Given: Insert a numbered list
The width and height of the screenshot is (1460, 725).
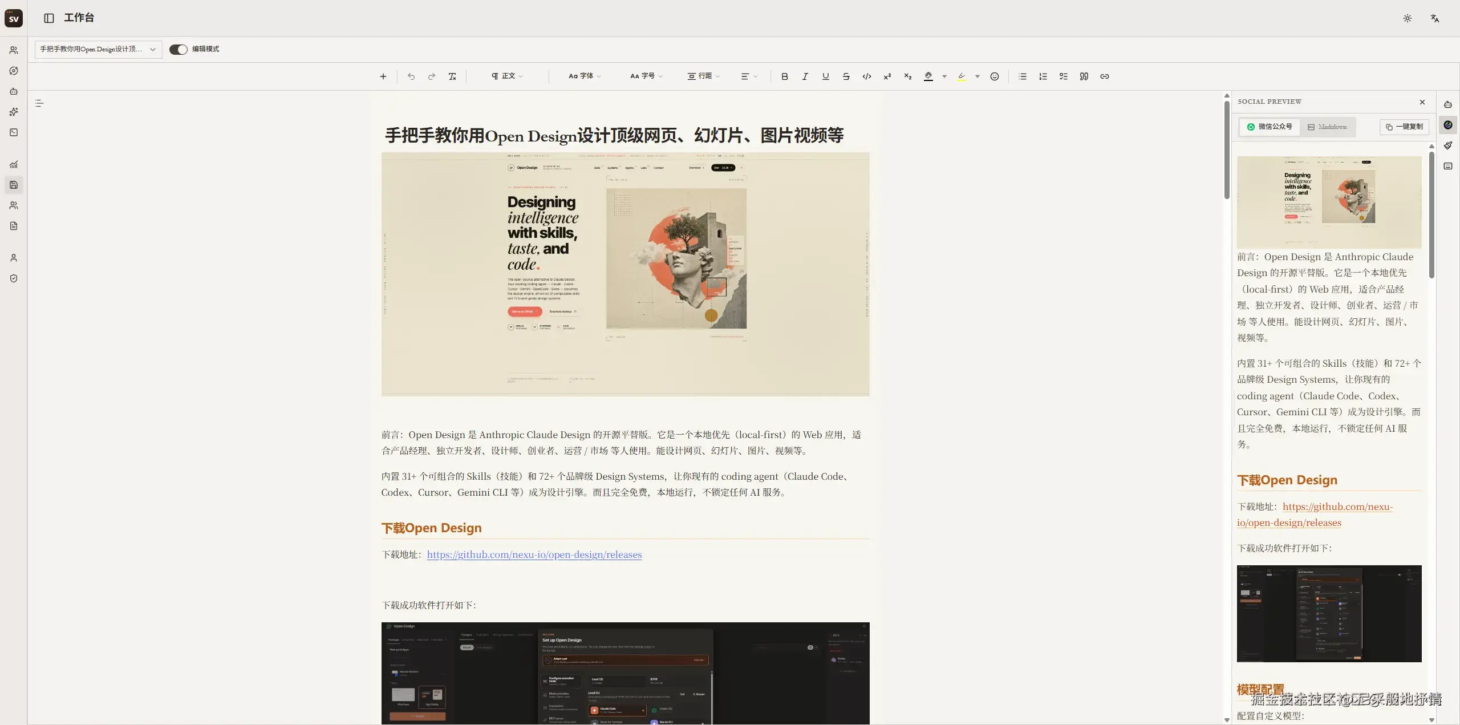Looking at the screenshot, I should pos(1043,76).
